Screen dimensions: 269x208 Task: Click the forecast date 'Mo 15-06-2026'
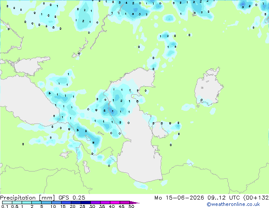(x=179, y=198)
